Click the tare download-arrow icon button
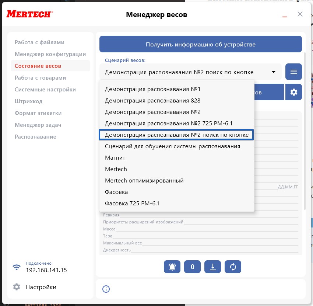This screenshot has height=306, width=313. pos(212,267)
